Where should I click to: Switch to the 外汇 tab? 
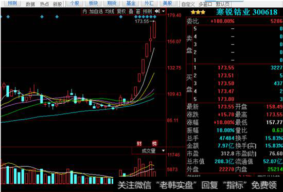click(149, 3)
